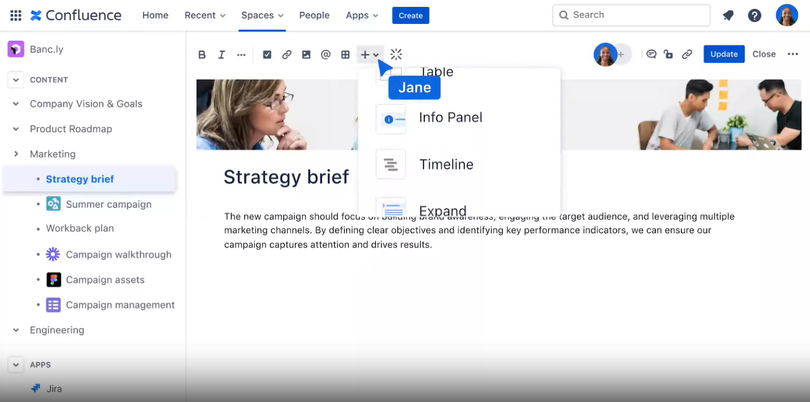This screenshot has height=402, width=810.
Task: Collapse the APPS section
Action: tap(16, 365)
